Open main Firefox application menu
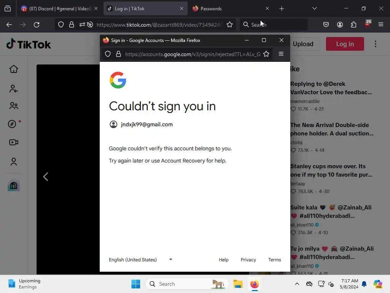 [x=381, y=25]
